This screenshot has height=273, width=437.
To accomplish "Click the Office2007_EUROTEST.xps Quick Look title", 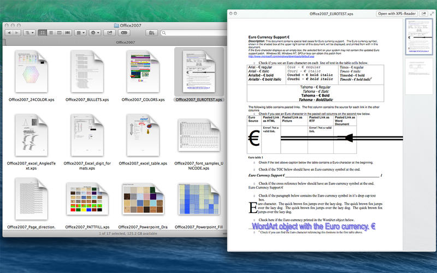I will (331, 14).
